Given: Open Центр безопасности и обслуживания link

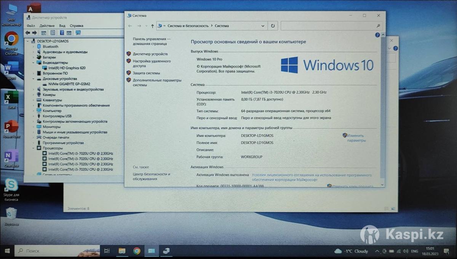Looking at the screenshot, I should click(152, 176).
